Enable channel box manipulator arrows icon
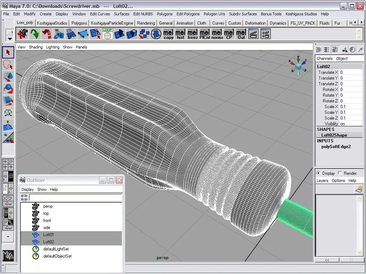Screen dimensions: 366x274 [x=345, y=50]
